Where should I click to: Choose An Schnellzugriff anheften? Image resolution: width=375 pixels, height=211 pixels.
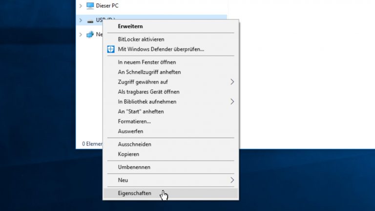click(x=149, y=72)
